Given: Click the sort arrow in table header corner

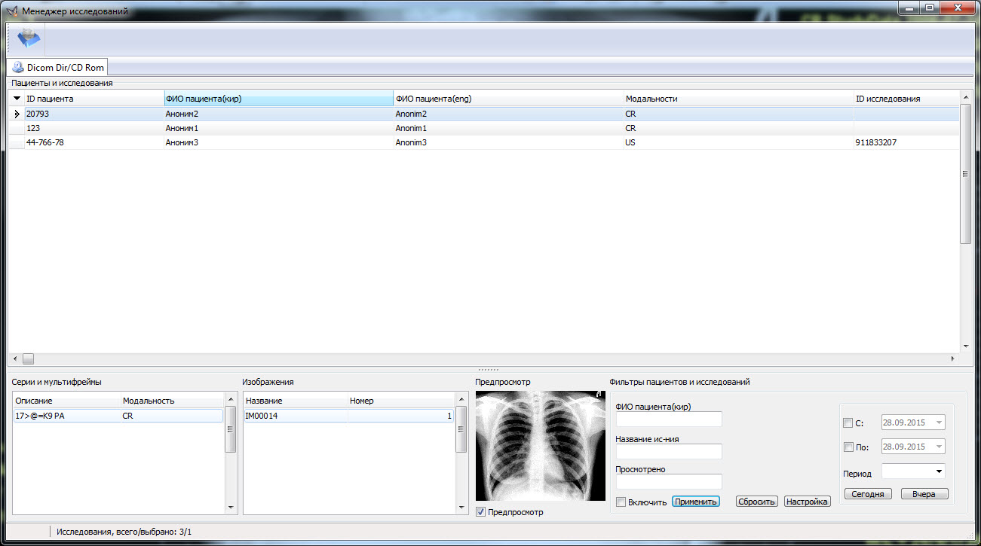Looking at the screenshot, I should pyautogui.click(x=17, y=99).
